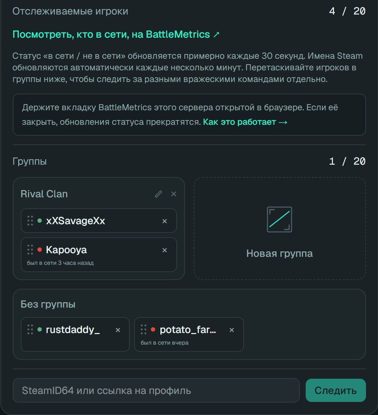Edit the Rival Clan group name
378x415 pixels.
point(158,194)
